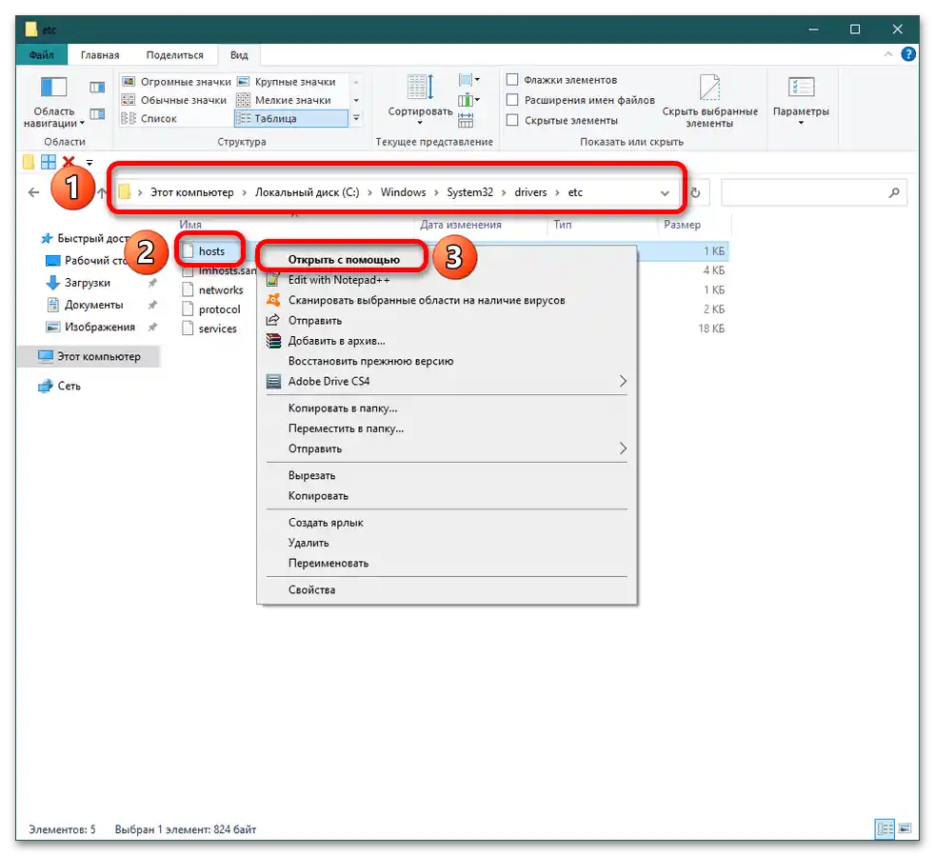Enable the Флажки элементов checkbox
Image resolution: width=935 pixels, height=856 pixels.
coord(511,79)
